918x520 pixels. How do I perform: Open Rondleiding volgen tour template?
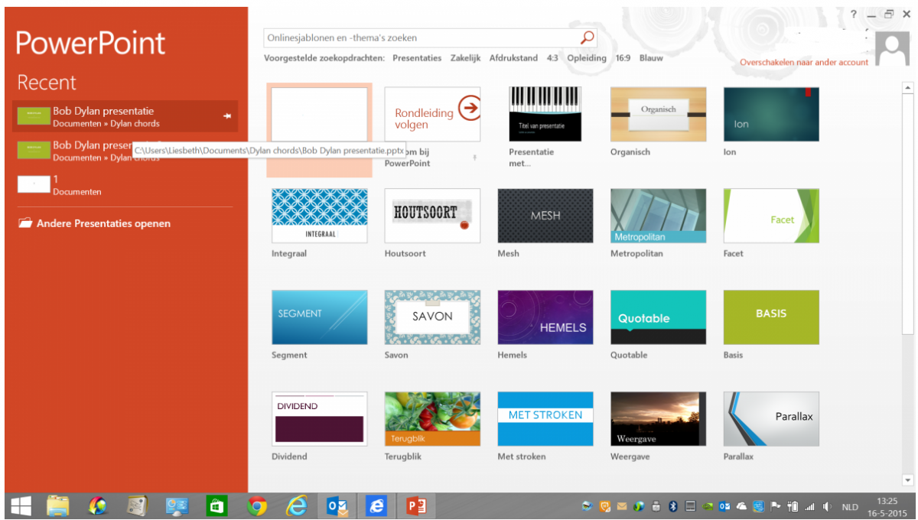[432, 115]
